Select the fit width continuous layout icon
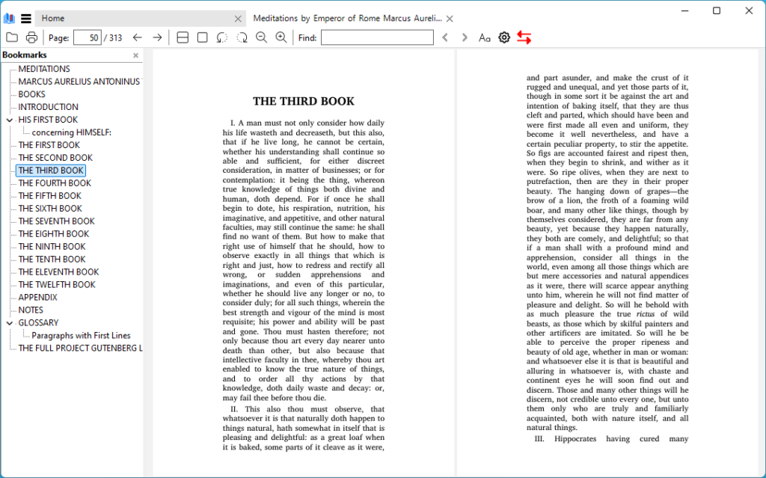 (x=183, y=37)
